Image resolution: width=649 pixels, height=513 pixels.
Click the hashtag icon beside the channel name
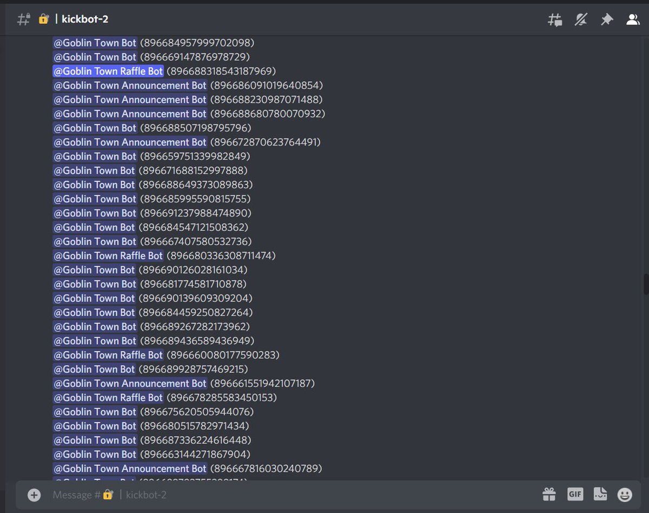tap(23, 19)
